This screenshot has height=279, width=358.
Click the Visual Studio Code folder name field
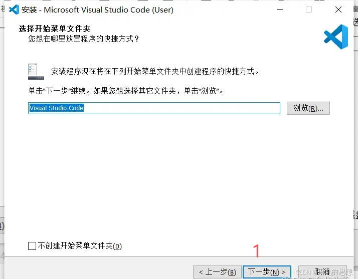(x=154, y=108)
